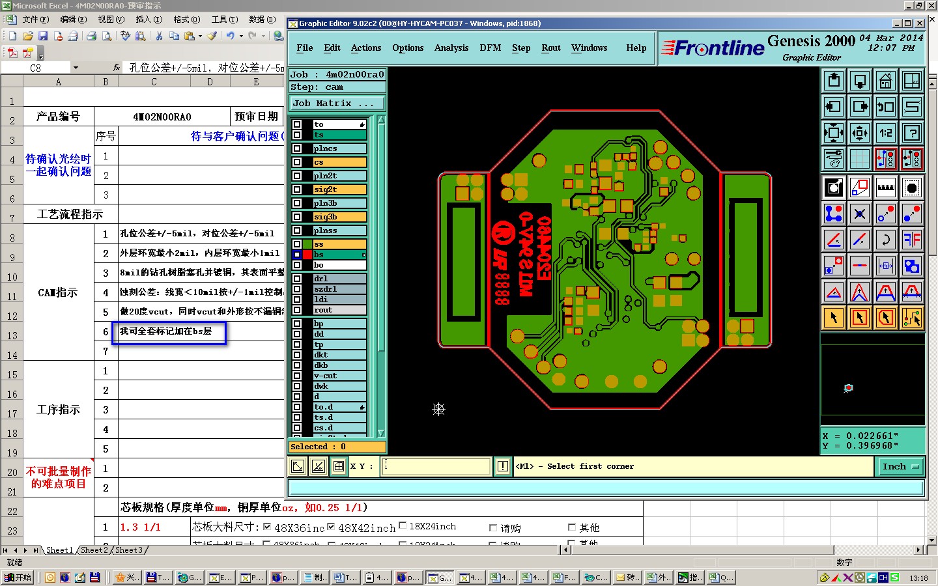Open the Actions menu in Graphic Editor

(x=366, y=48)
